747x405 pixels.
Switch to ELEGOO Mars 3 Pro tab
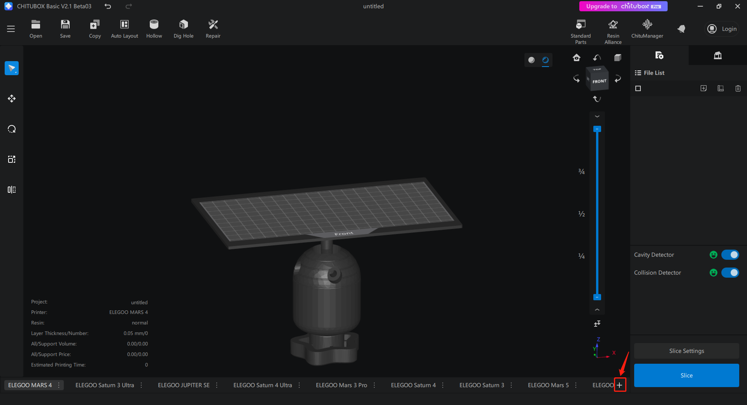341,385
